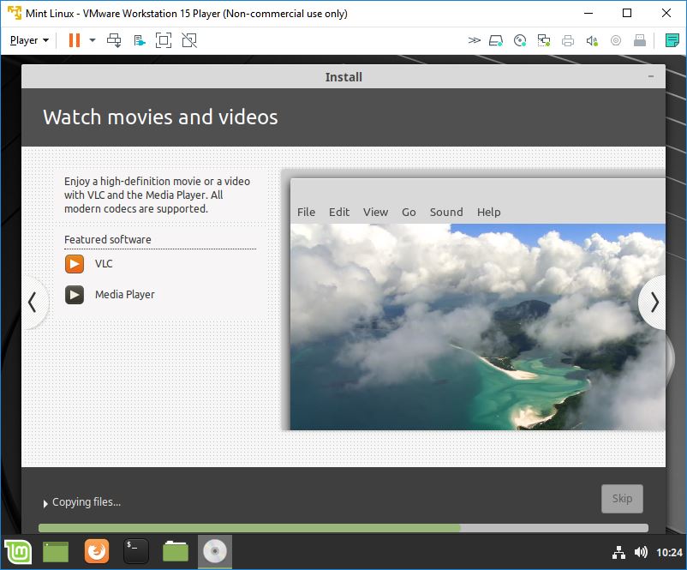This screenshot has width=687, height=570.
Task: Click File in the screenshot menu bar
Action: (306, 213)
